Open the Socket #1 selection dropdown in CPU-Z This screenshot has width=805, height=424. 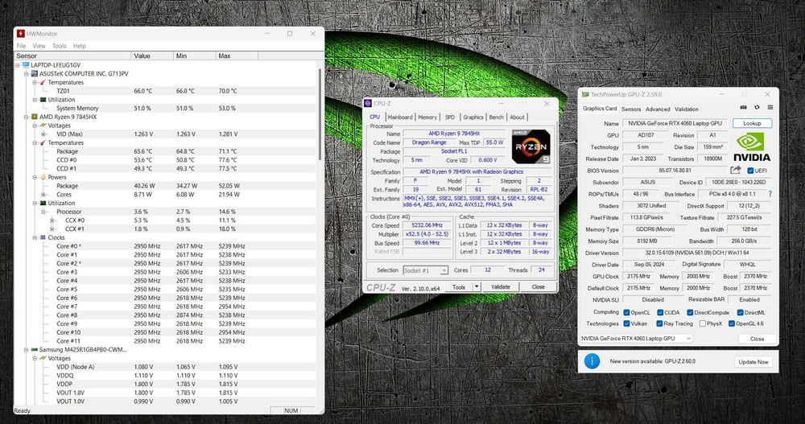pos(444,270)
